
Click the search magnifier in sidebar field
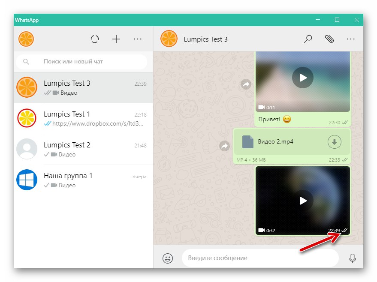tap(26, 62)
